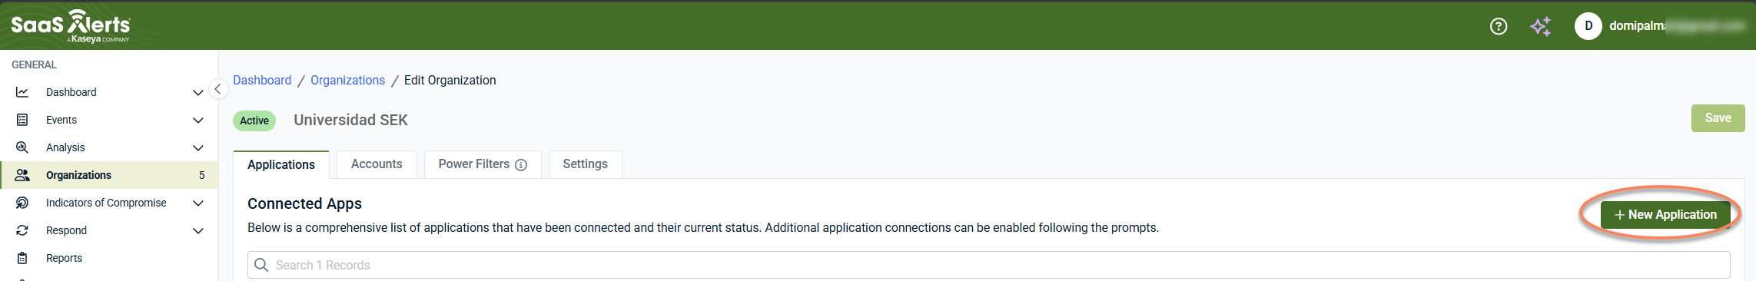Click the Search Records input field
The width and height of the screenshot is (1756, 281).
(988, 265)
